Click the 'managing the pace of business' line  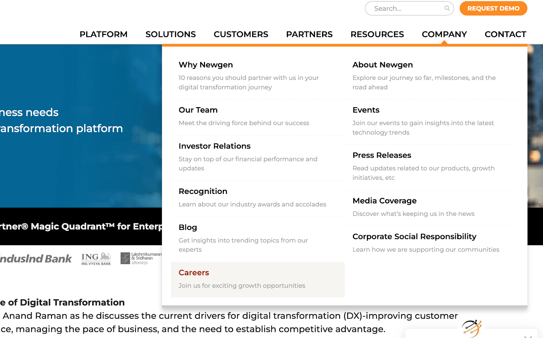pos(193,330)
